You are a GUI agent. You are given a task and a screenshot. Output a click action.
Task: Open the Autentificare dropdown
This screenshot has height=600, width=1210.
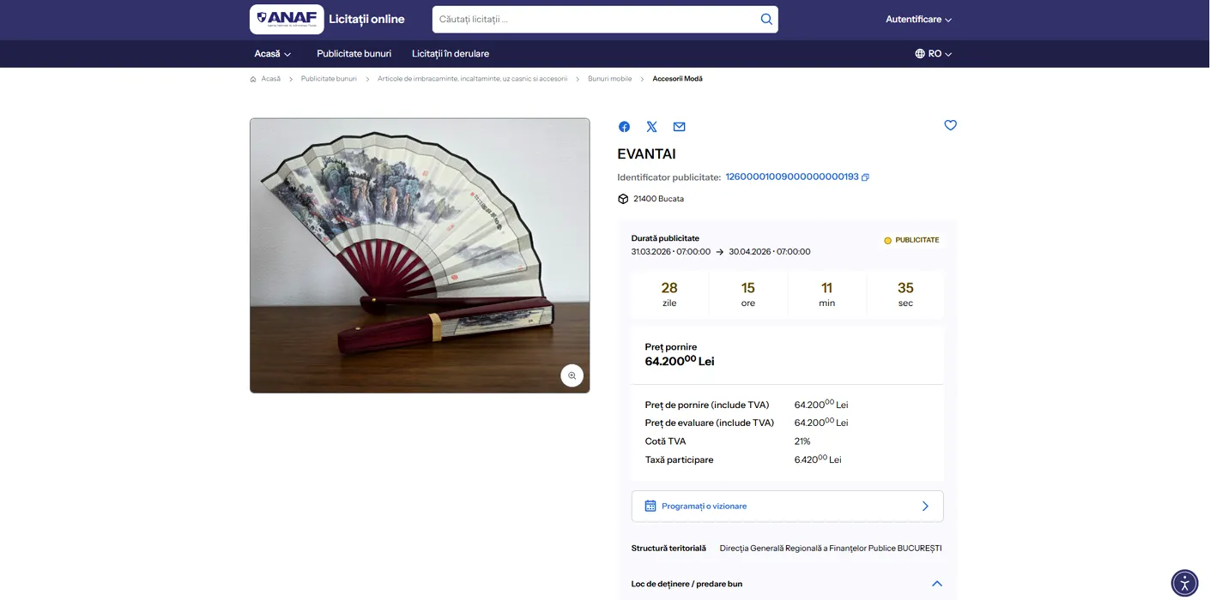[x=918, y=19]
